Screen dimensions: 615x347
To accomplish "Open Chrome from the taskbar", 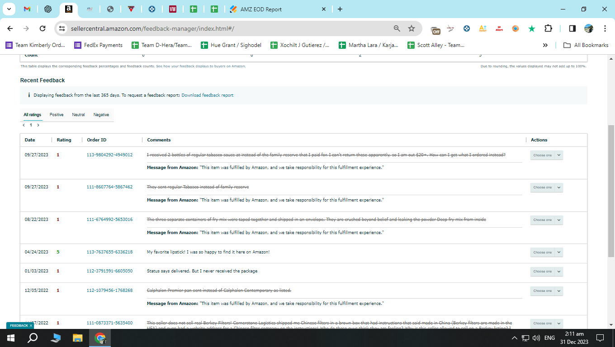I will (100, 338).
